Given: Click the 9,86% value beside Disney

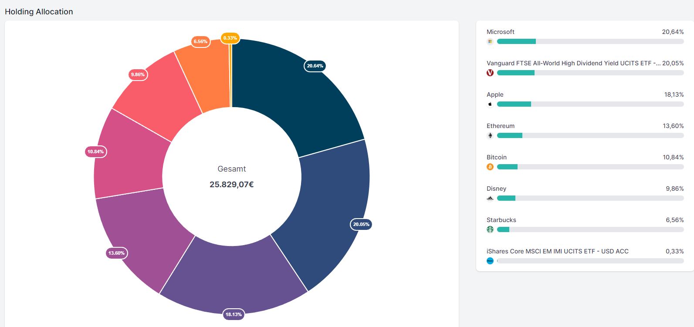Looking at the screenshot, I should pos(675,189).
